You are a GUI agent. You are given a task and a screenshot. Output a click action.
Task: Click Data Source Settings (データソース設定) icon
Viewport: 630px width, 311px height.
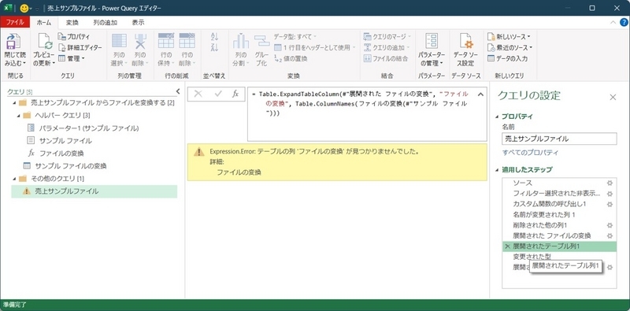coord(466,41)
